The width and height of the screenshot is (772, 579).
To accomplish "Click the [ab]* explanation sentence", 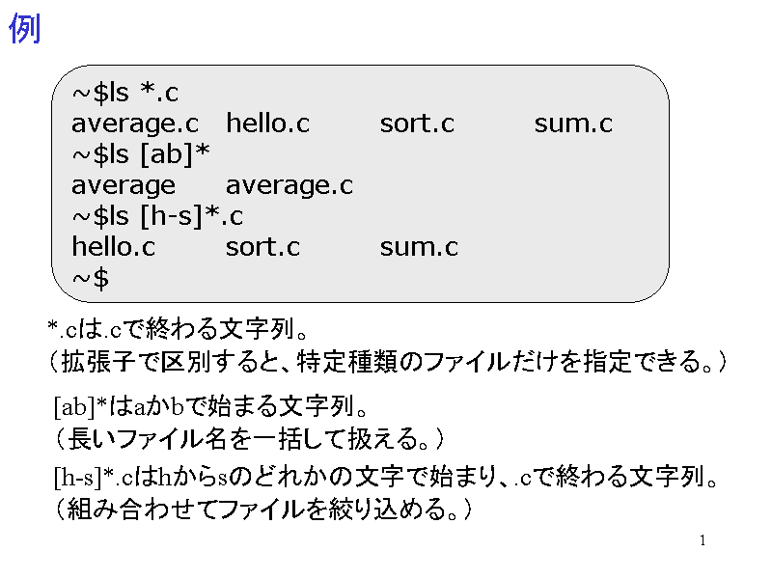I will pos(210,406).
